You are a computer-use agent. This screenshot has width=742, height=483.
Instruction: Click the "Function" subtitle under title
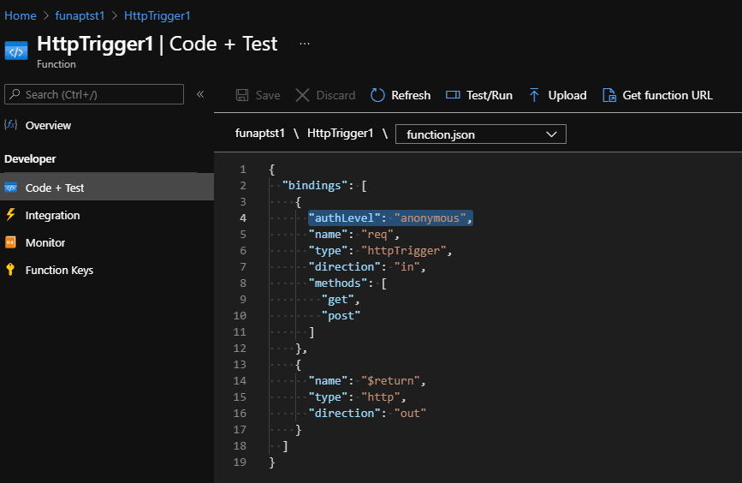point(56,64)
